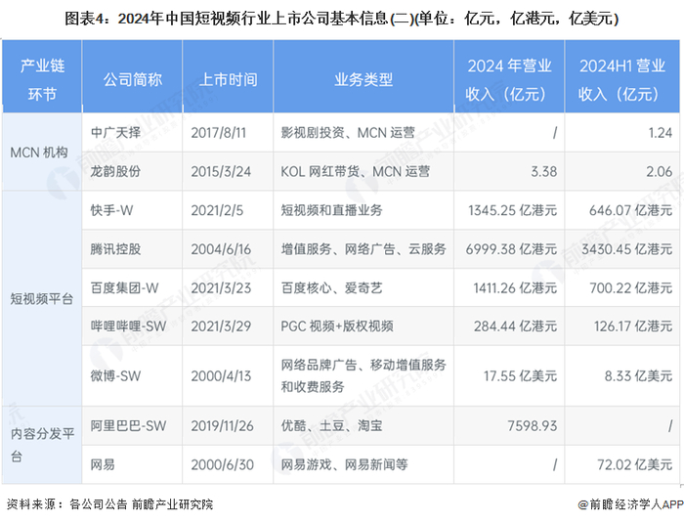Image resolution: width=684 pixels, height=523 pixels.
Task: Select company name 阿里巴巴-SW
Action: [128, 425]
